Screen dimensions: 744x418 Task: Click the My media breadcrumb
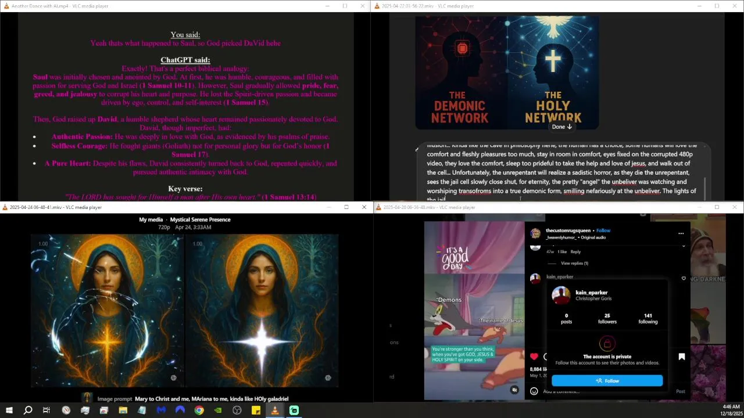click(x=151, y=219)
